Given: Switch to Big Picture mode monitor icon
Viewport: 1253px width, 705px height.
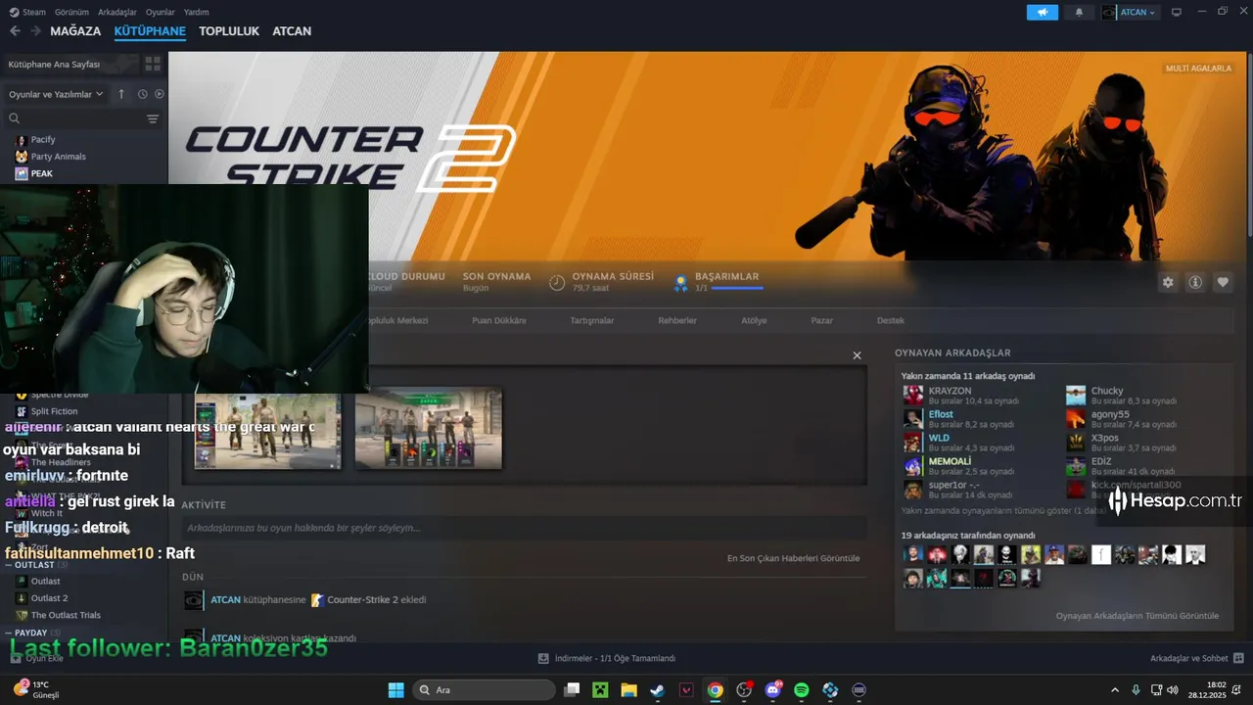Looking at the screenshot, I should [1177, 13].
